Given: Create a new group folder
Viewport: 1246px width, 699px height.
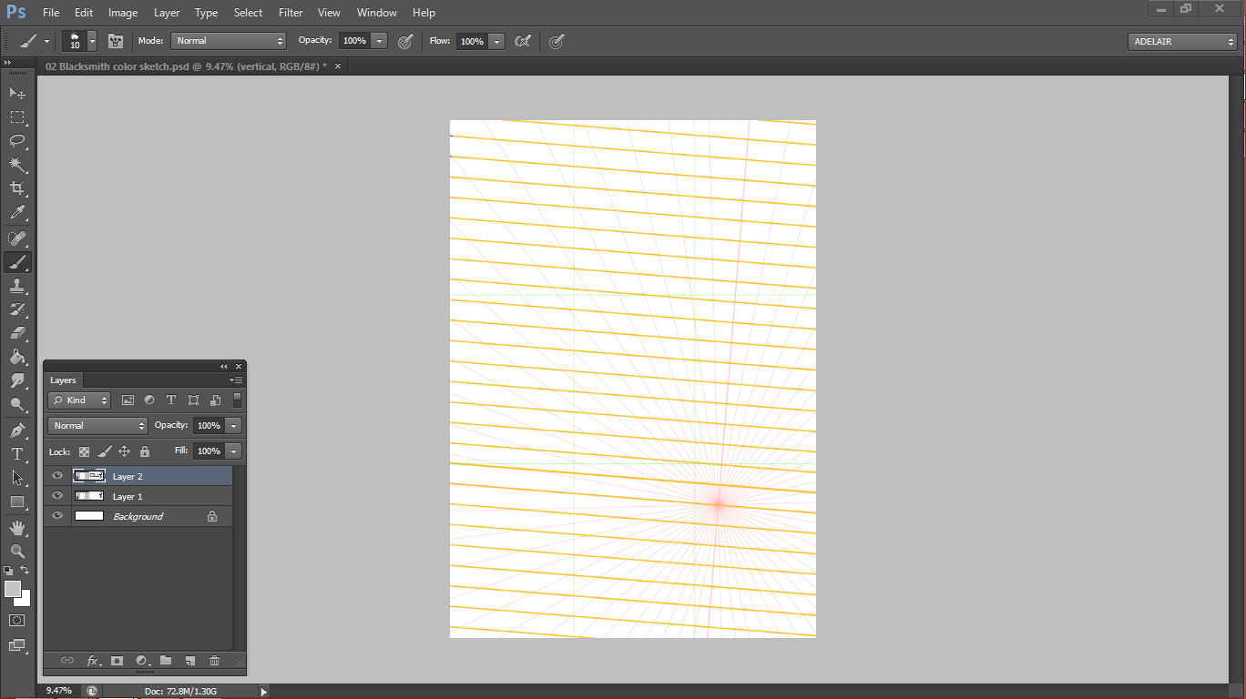Looking at the screenshot, I should pyautogui.click(x=166, y=661).
